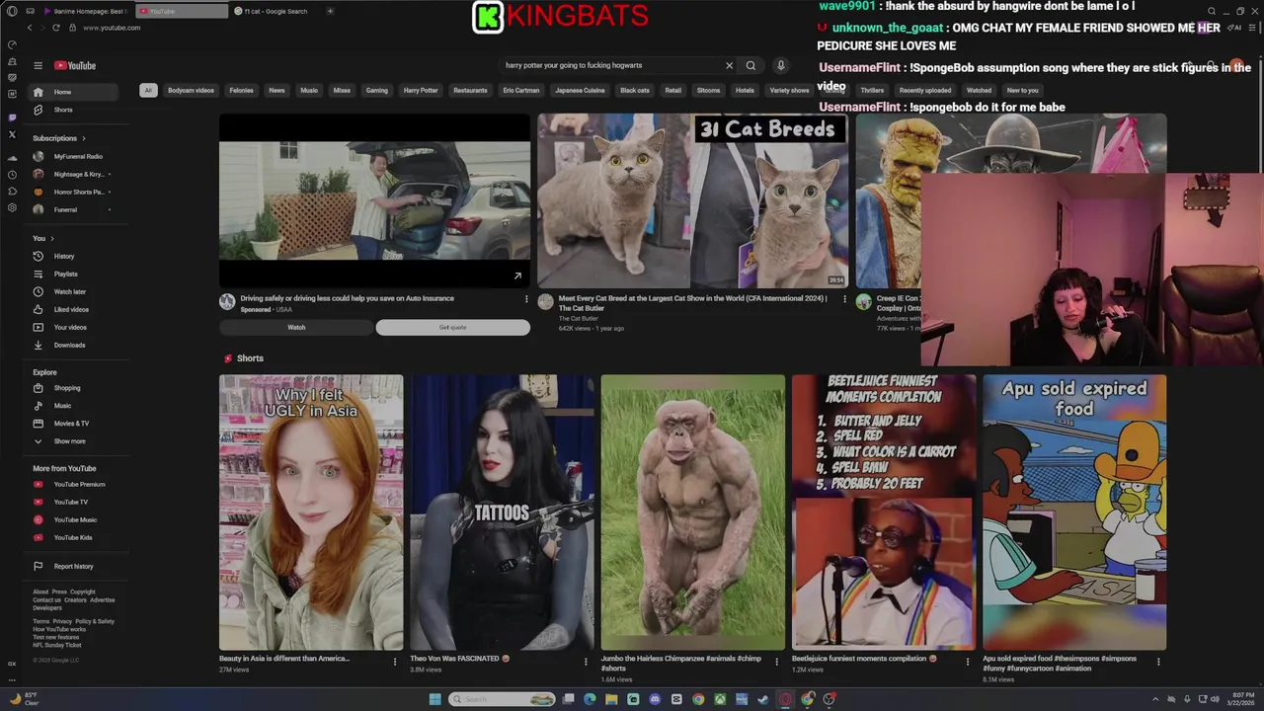Open Watch later in the sidebar
Viewport: 1264px width, 711px height.
[x=73, y=291]
